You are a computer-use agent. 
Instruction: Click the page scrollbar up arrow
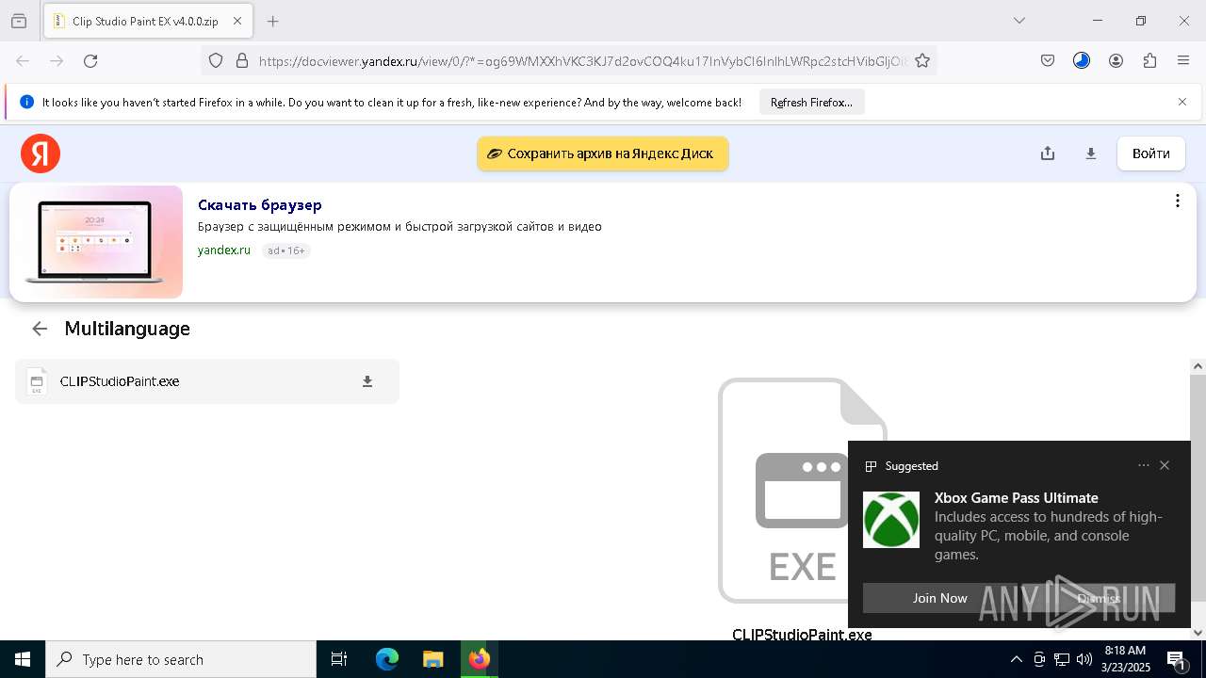tap(1198, 366)
